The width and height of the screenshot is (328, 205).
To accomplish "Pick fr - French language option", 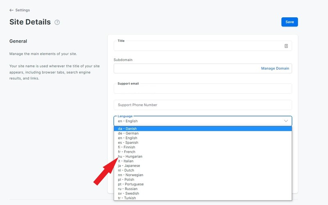I will pyautogui.click(x=203, y=152).
